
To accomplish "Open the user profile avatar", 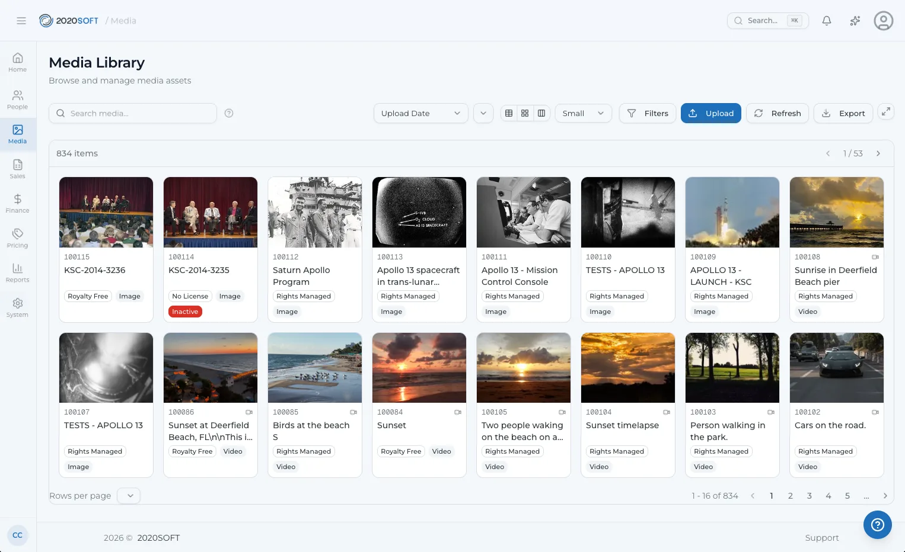I will (883, 21).
